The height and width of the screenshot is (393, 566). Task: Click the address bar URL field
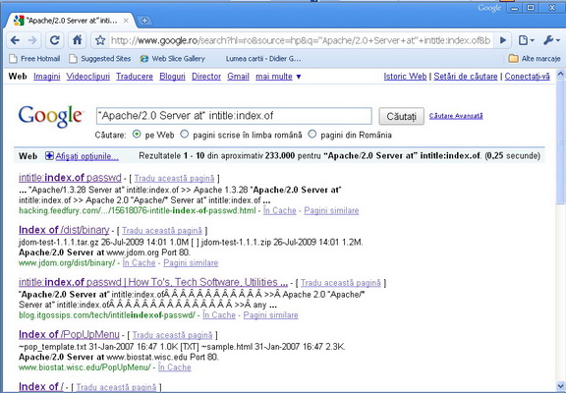tap(301, 40)
